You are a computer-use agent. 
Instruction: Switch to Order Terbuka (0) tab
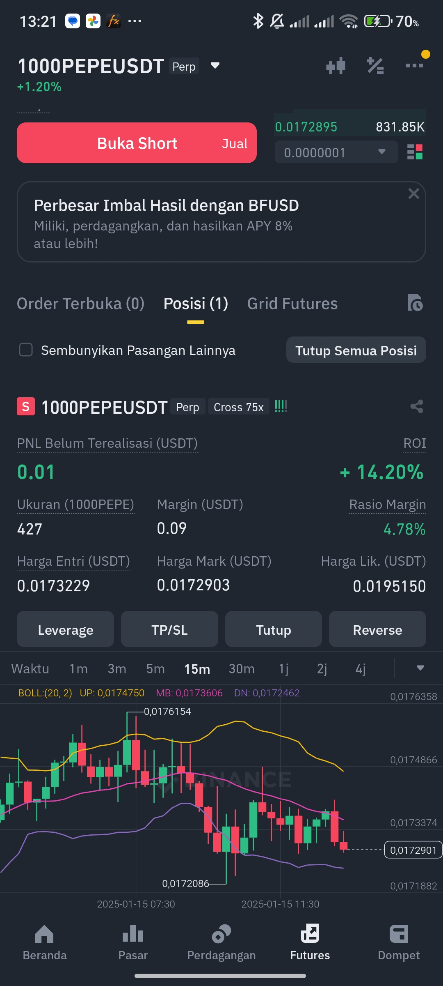tap(81, 304)
